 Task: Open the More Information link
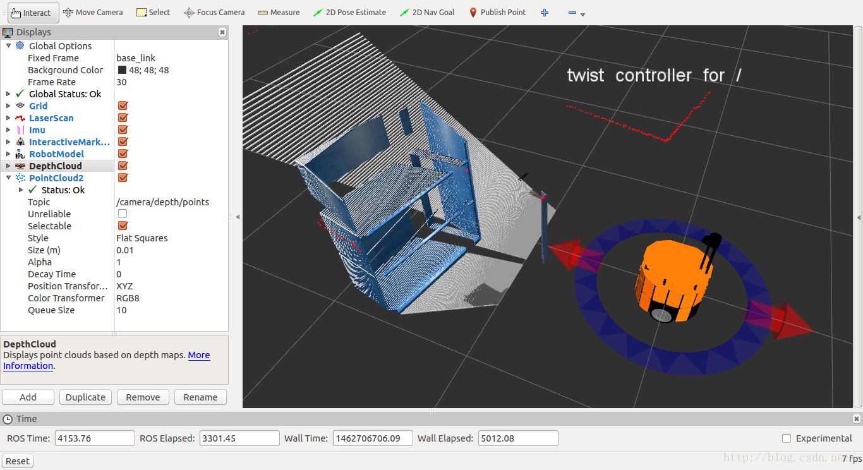(198, 355)
